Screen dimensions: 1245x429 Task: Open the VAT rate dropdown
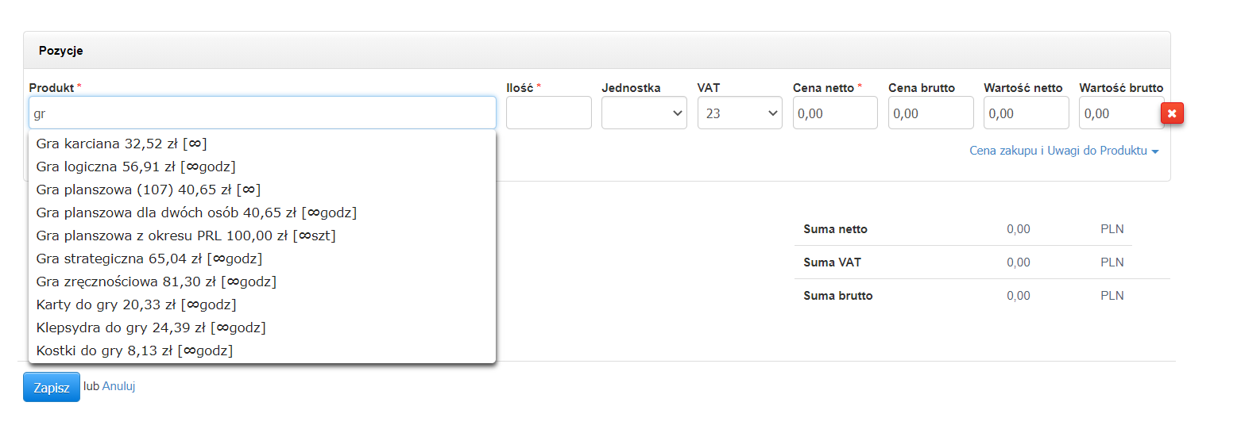point(739,113)
